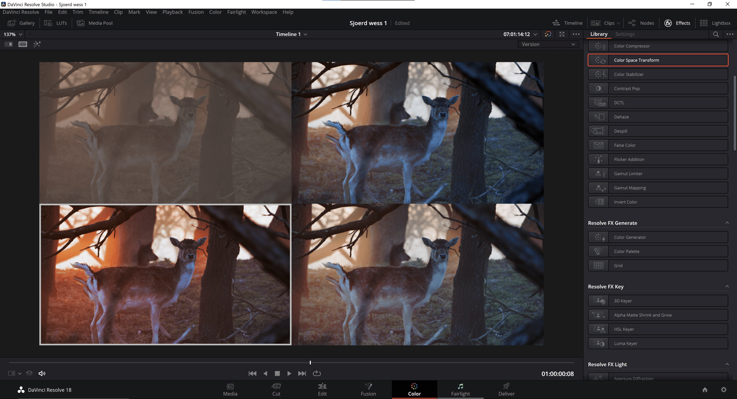Mute the viewer audio
The height and width of the screenshot is (399, 737).
42,374
